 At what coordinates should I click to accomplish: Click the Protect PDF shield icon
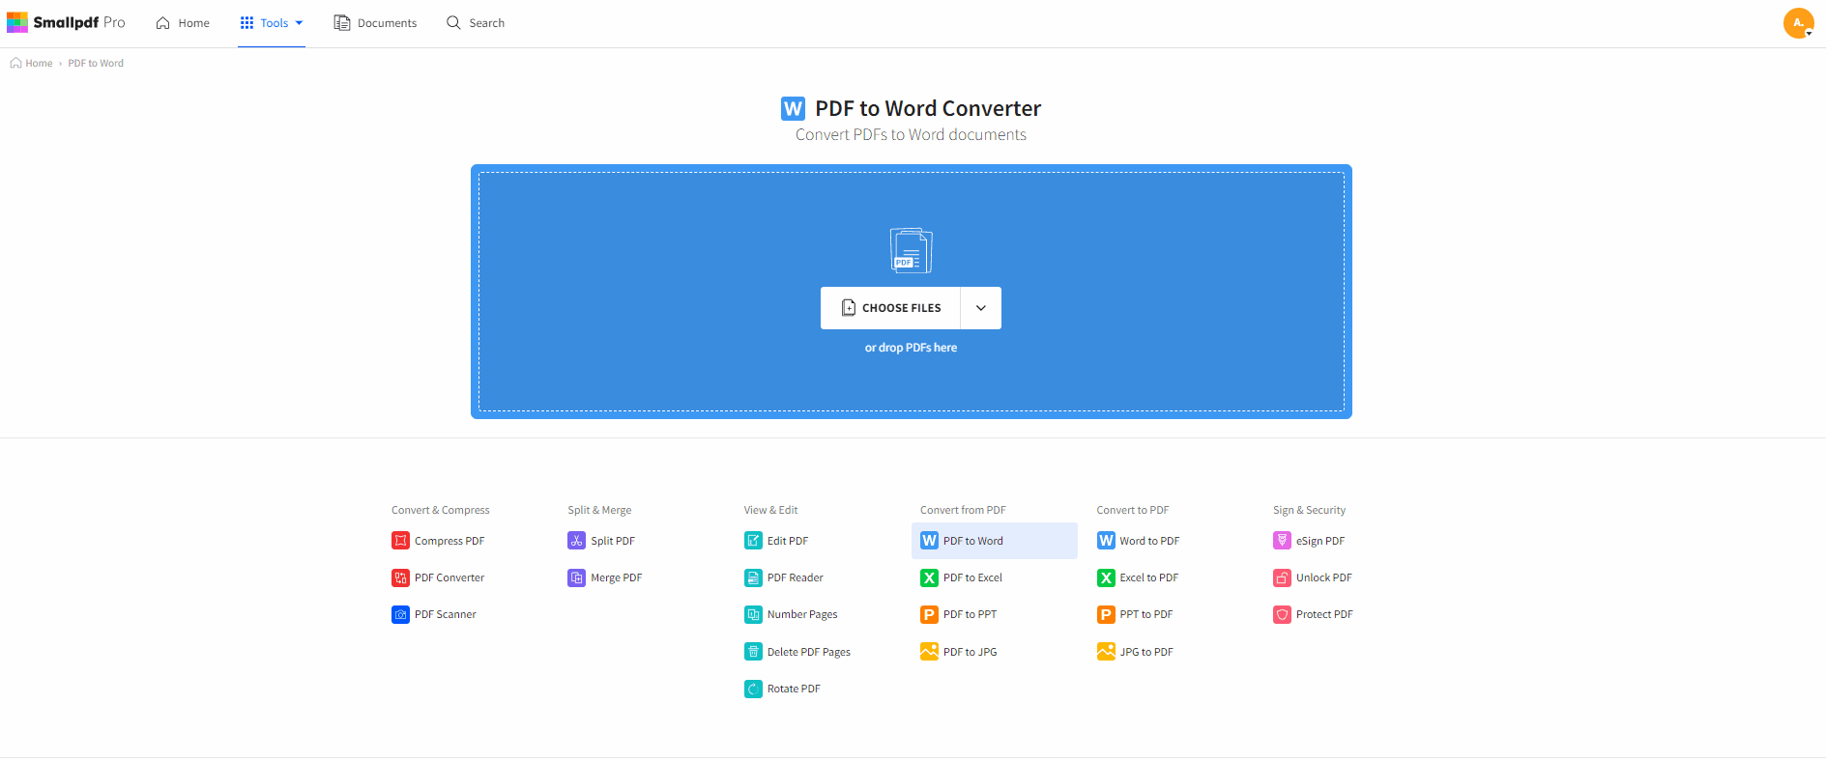click(x=1282, y=614)
